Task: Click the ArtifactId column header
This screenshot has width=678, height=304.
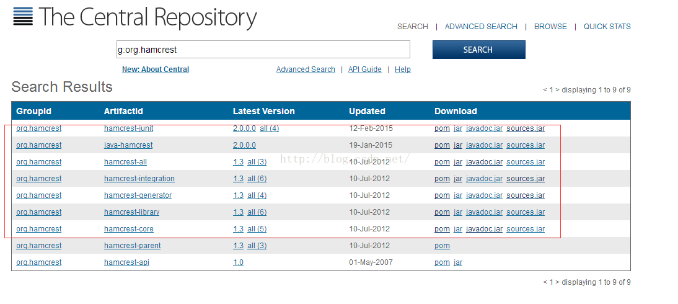Action: (x=124, y=111)
